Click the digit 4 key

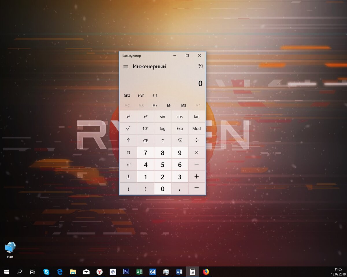pyautogui.click(x=145, y=165)
